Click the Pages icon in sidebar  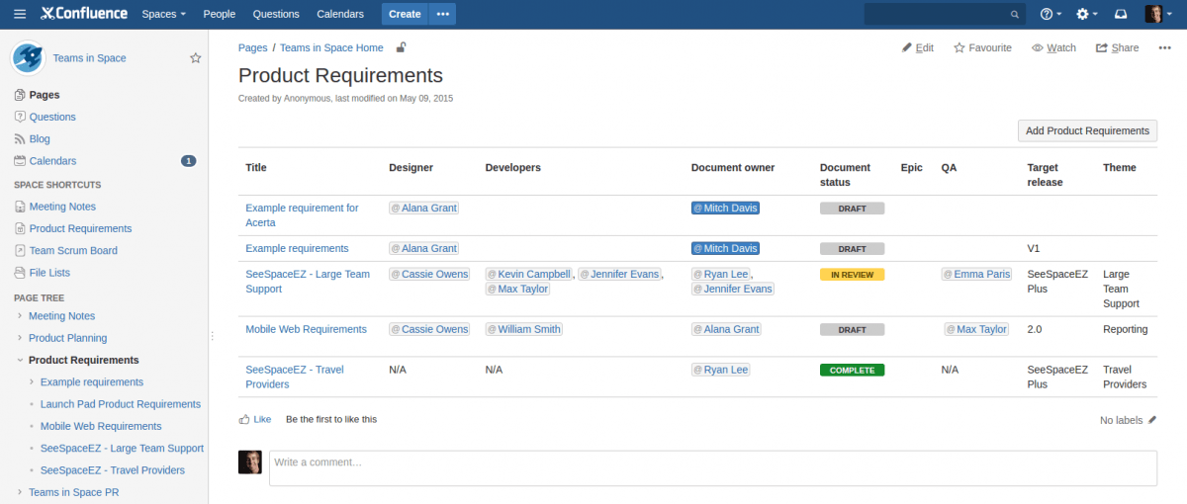point(20,95)
